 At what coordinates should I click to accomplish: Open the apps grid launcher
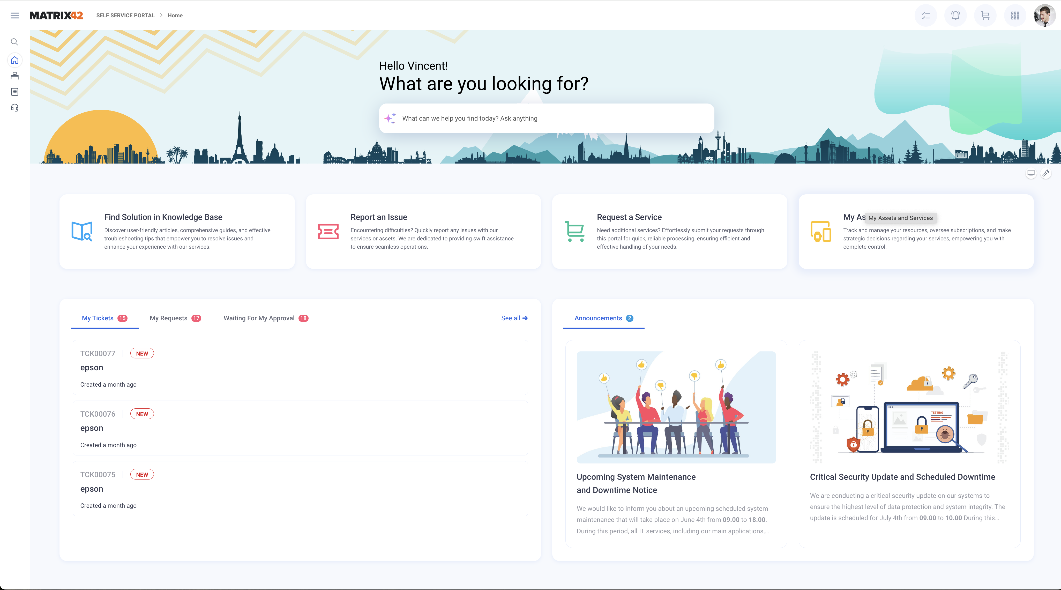click(1015, 16)
